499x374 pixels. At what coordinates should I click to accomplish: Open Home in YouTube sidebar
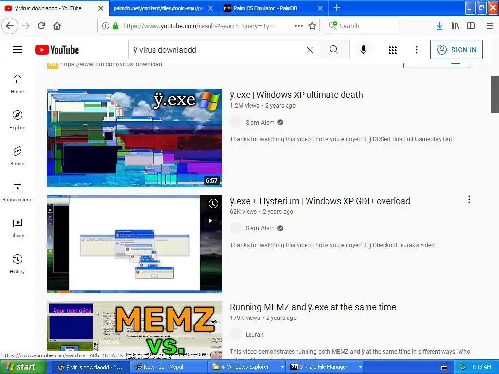pyautogui.click(x=17, y=84)
